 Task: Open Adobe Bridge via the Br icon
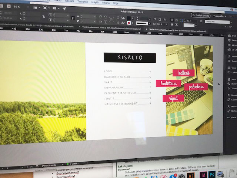point(1,6)
